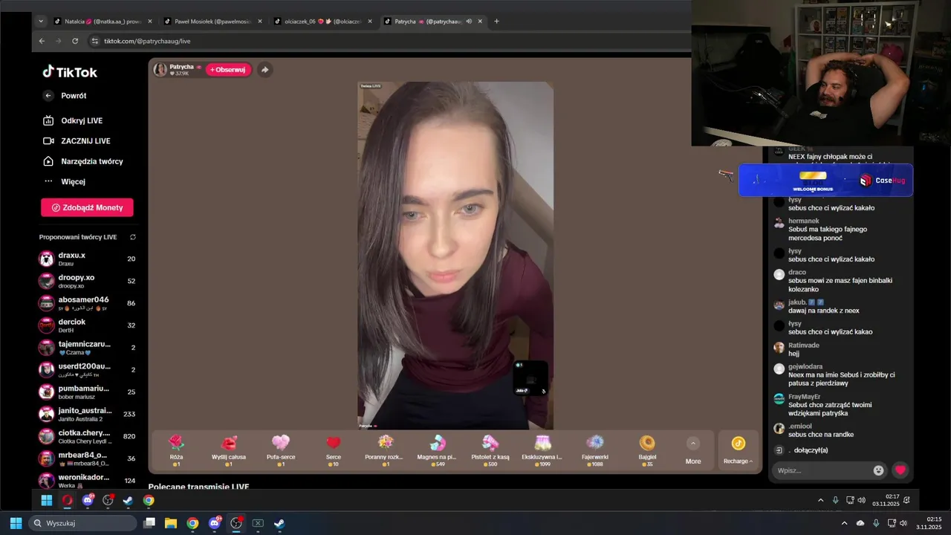Screen dimensions: 951x535
Task: Click the browser back arrow
Action: pyautogui.click(x=42, y=41)
